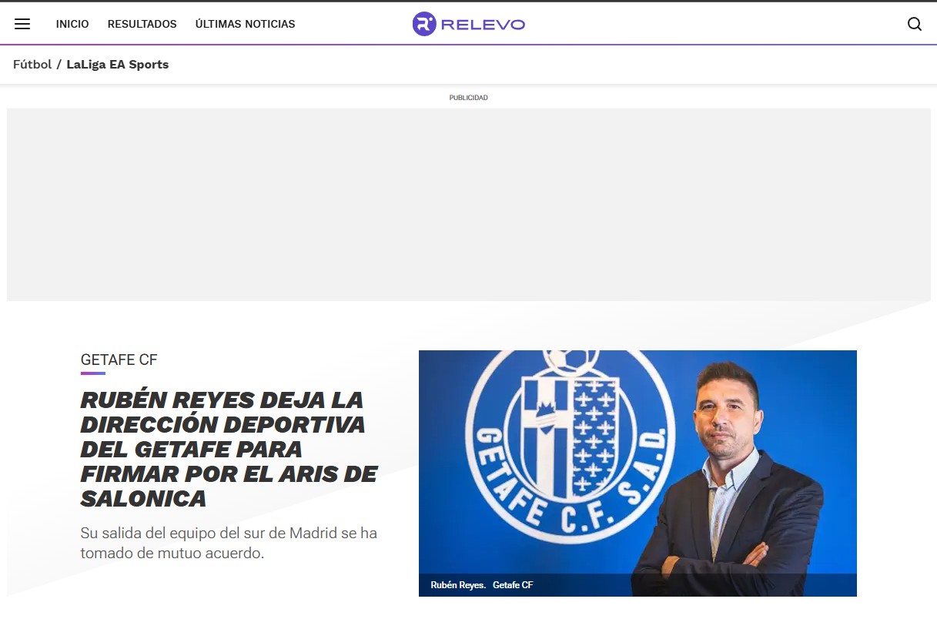Screen dimensions: 937x629
Task: Click the 'Getafe CF' photo credit
Action: tap(513, 585)
